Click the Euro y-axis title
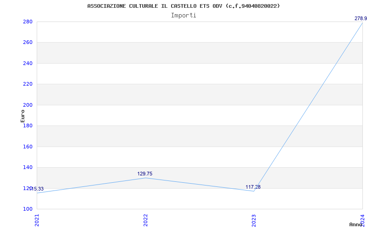Viewport: 367px width, 229px height. (x=22, y=116)
